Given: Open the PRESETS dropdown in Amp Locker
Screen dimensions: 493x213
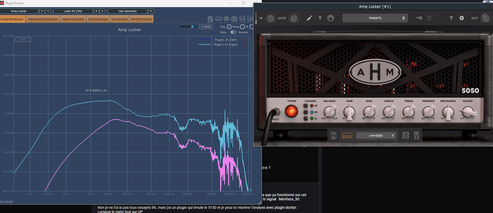Looking at the screenshot, I should pyautogui.click(x=375, y=18).
